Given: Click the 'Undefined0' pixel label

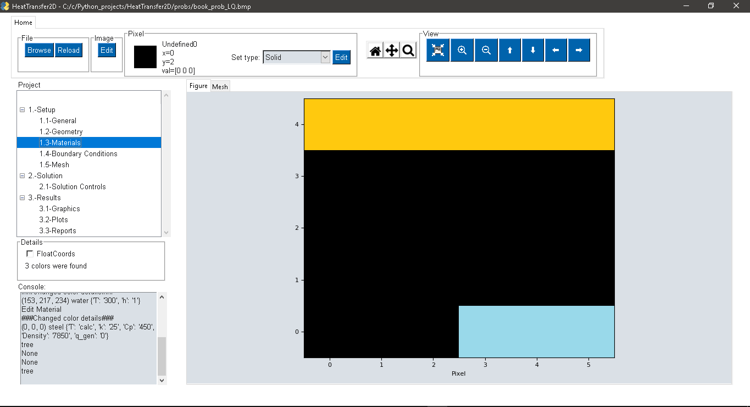Looking at the screenshot, I should 179,44.
